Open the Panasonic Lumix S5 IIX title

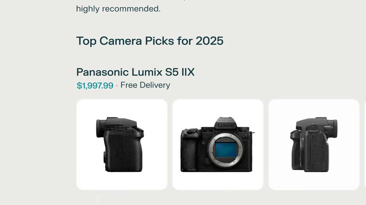pyautogui.click(x=135, y=72)
